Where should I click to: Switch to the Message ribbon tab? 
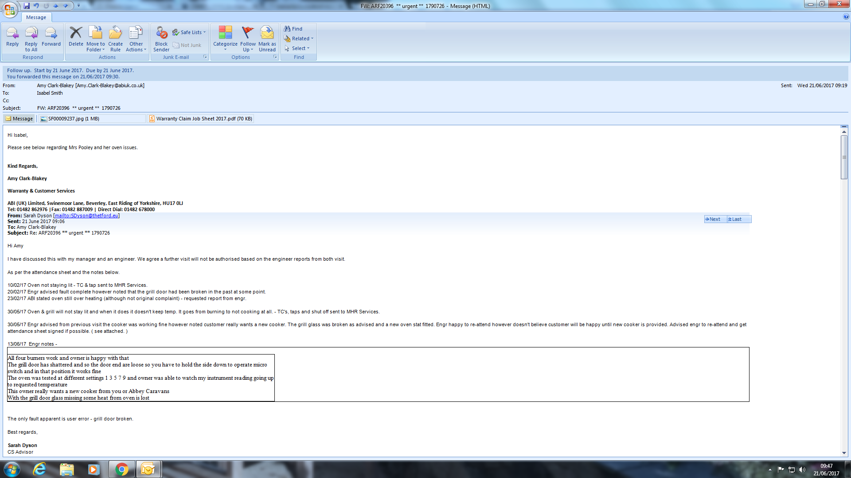tap(36, 17)
